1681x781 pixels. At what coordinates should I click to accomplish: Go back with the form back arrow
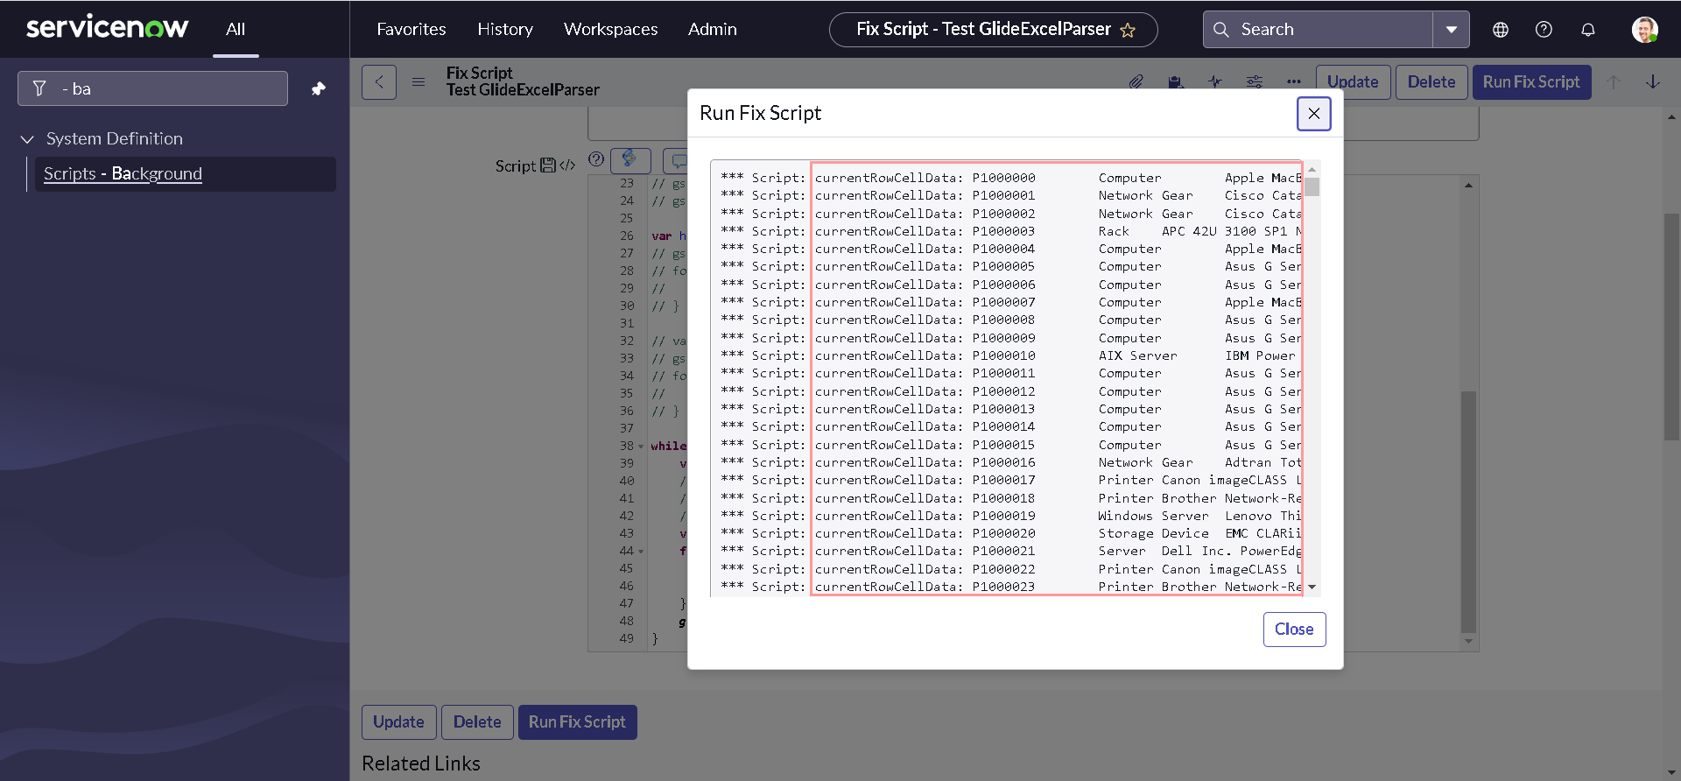(379, 82)
